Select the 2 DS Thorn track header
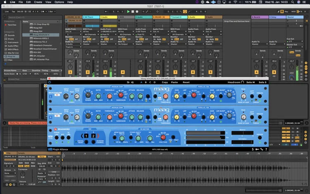Screen dimensions: 310x194 tap(91, 17)
